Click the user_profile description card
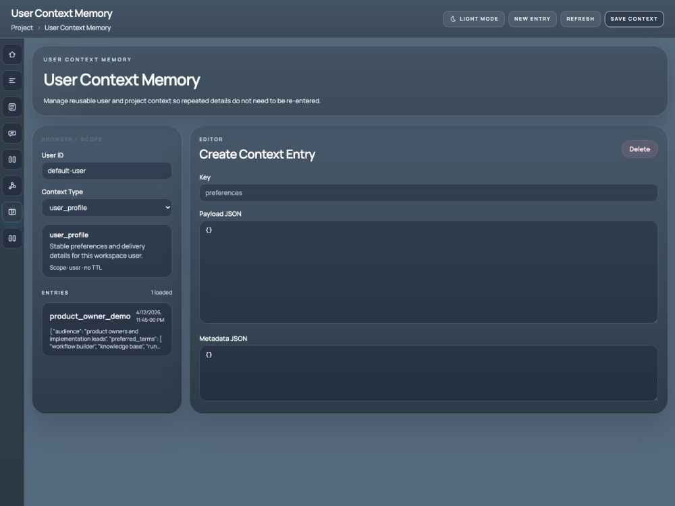 click(107, 251)
